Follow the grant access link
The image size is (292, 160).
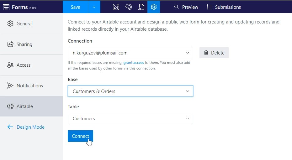pos(134,63)
